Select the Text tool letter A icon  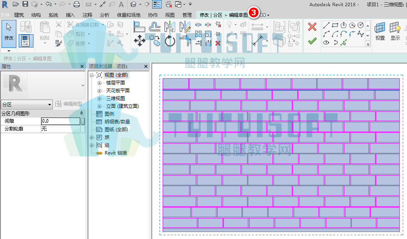tap(121, 4)
